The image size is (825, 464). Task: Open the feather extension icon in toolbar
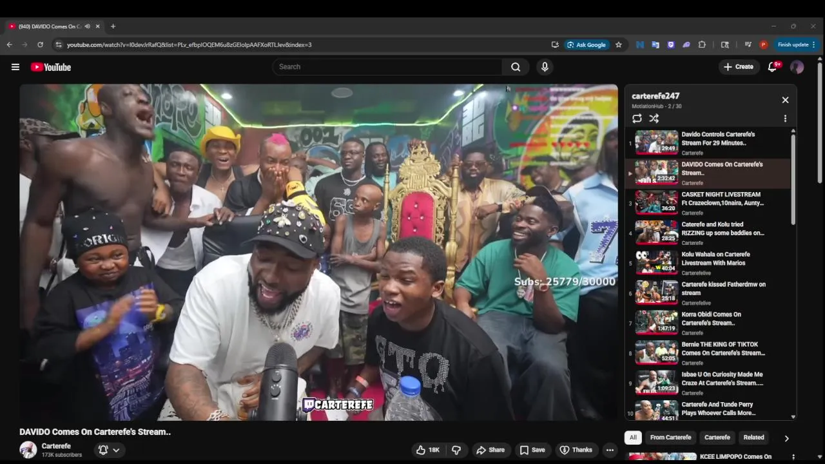pos(686,44)
